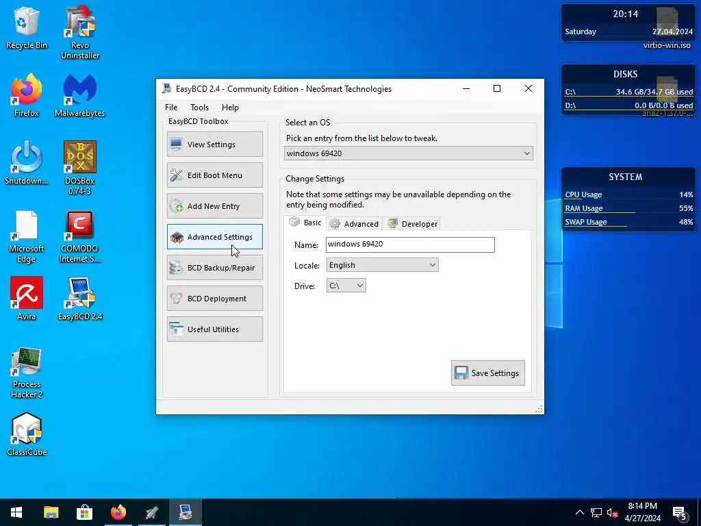Switch to the Basic tab

point(305,223)
